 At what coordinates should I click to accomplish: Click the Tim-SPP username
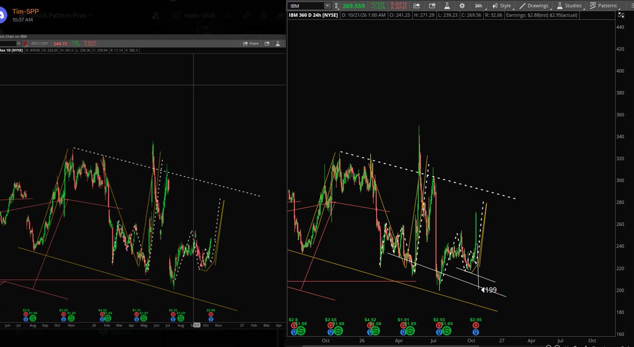click(x=26, y=11)
